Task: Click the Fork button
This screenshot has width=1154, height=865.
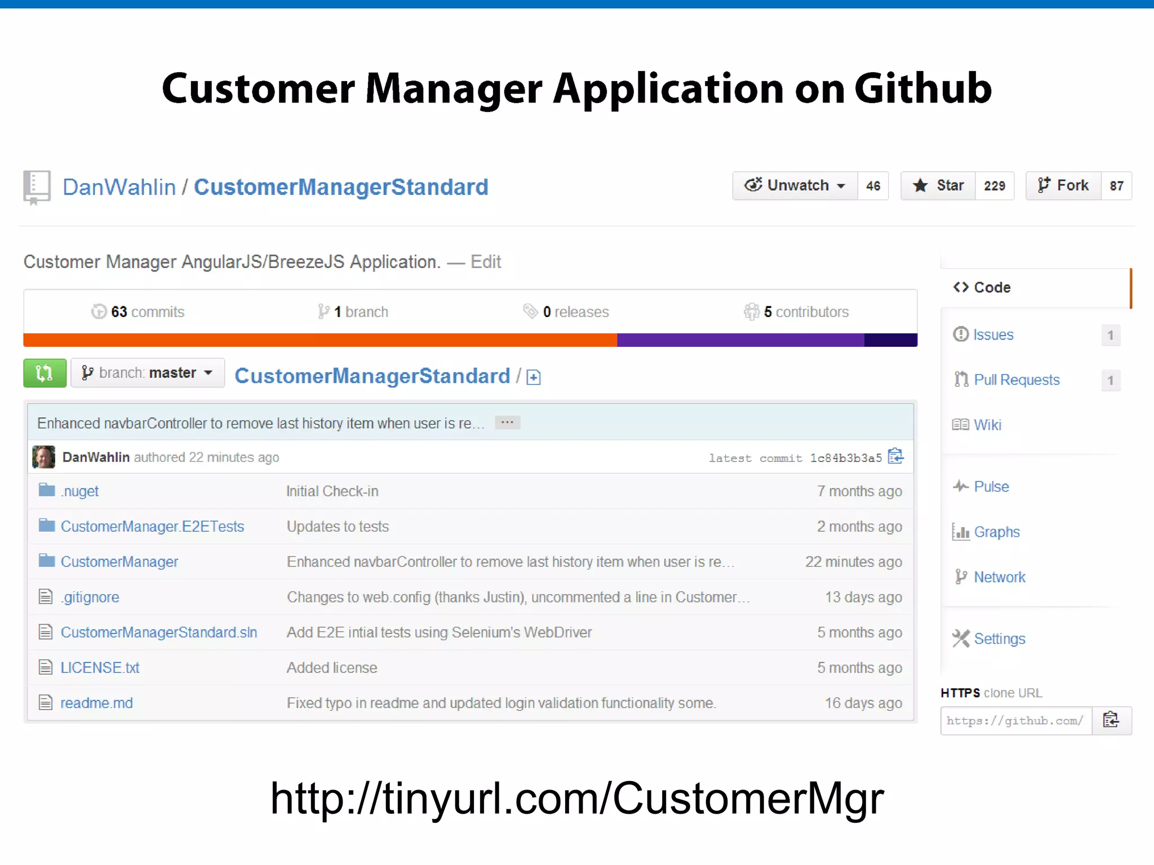Action: click(x=1063, y=185)
